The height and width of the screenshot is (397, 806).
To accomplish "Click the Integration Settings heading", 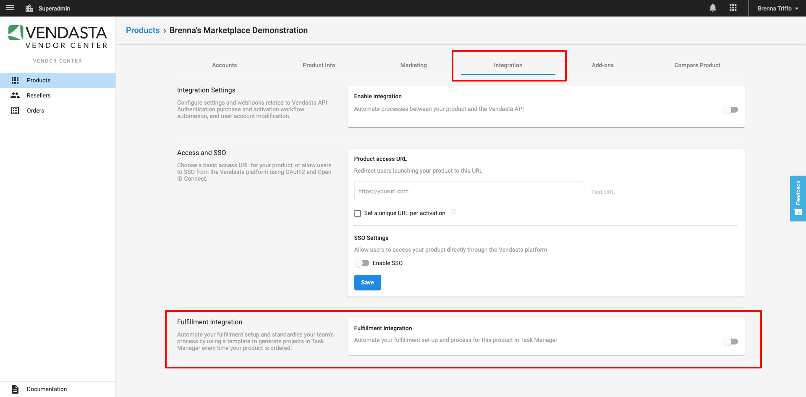I will click(x=206, y=90).
